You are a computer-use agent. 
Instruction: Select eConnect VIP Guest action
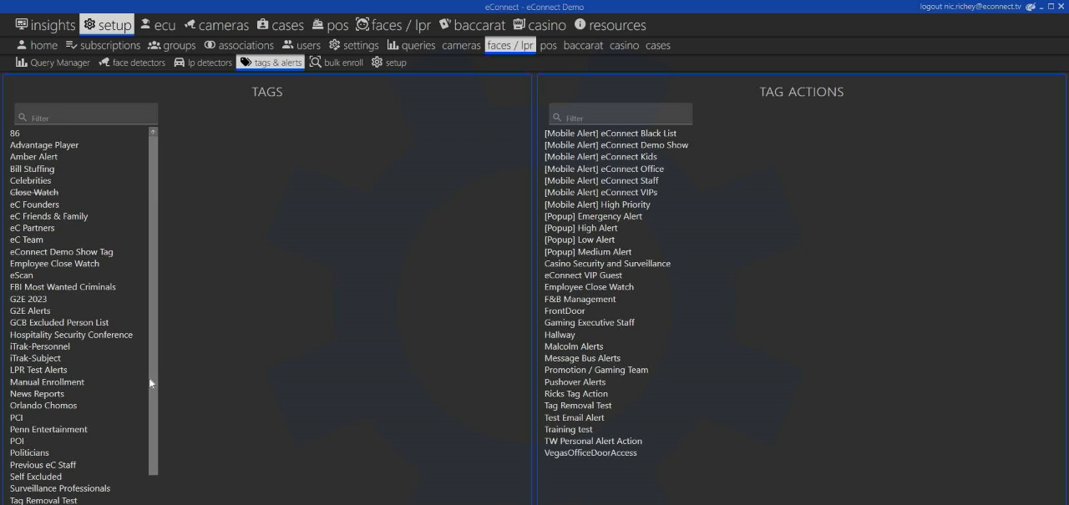(583, 275)
